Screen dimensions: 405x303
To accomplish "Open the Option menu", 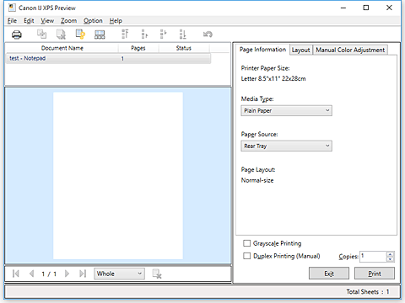I will [93, 21].
